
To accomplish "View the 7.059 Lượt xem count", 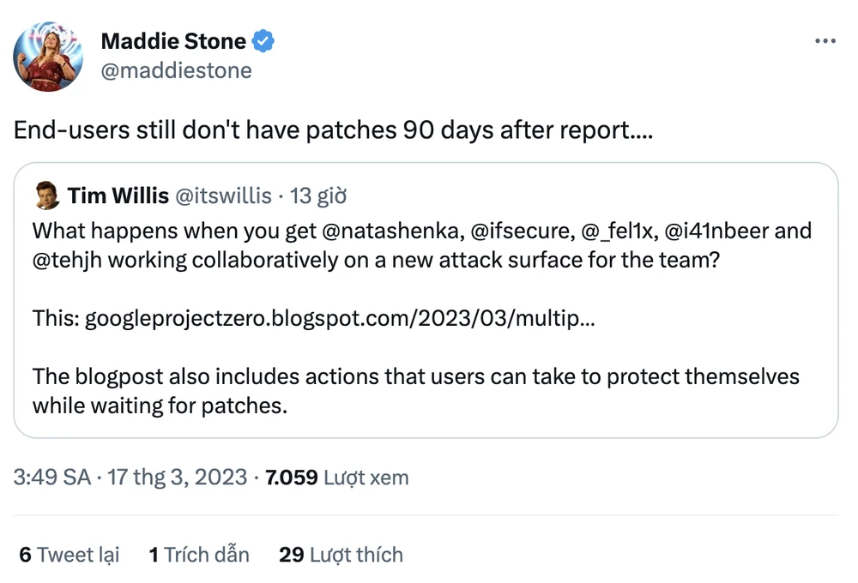I will click(337, 478).
